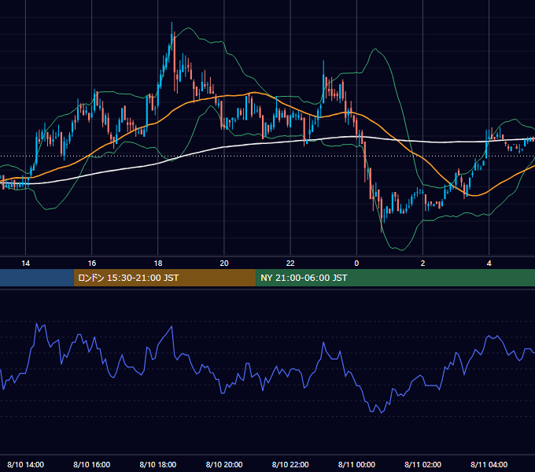Click the hour label 2 on time axis
This screenshot has height=472, width=535.
click(422, 264)
